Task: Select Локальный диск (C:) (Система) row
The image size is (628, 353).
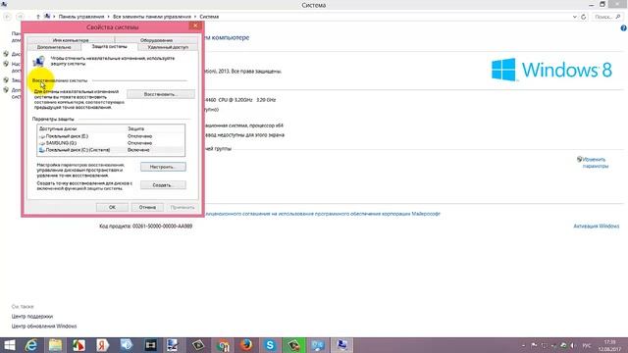Action: [x=111, y=150]
